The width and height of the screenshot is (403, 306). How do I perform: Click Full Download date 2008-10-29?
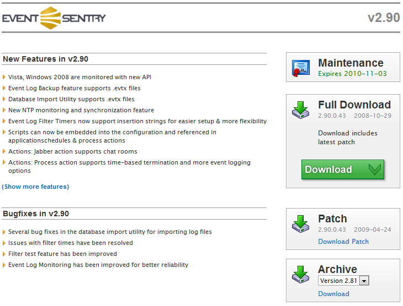(373, 116)
